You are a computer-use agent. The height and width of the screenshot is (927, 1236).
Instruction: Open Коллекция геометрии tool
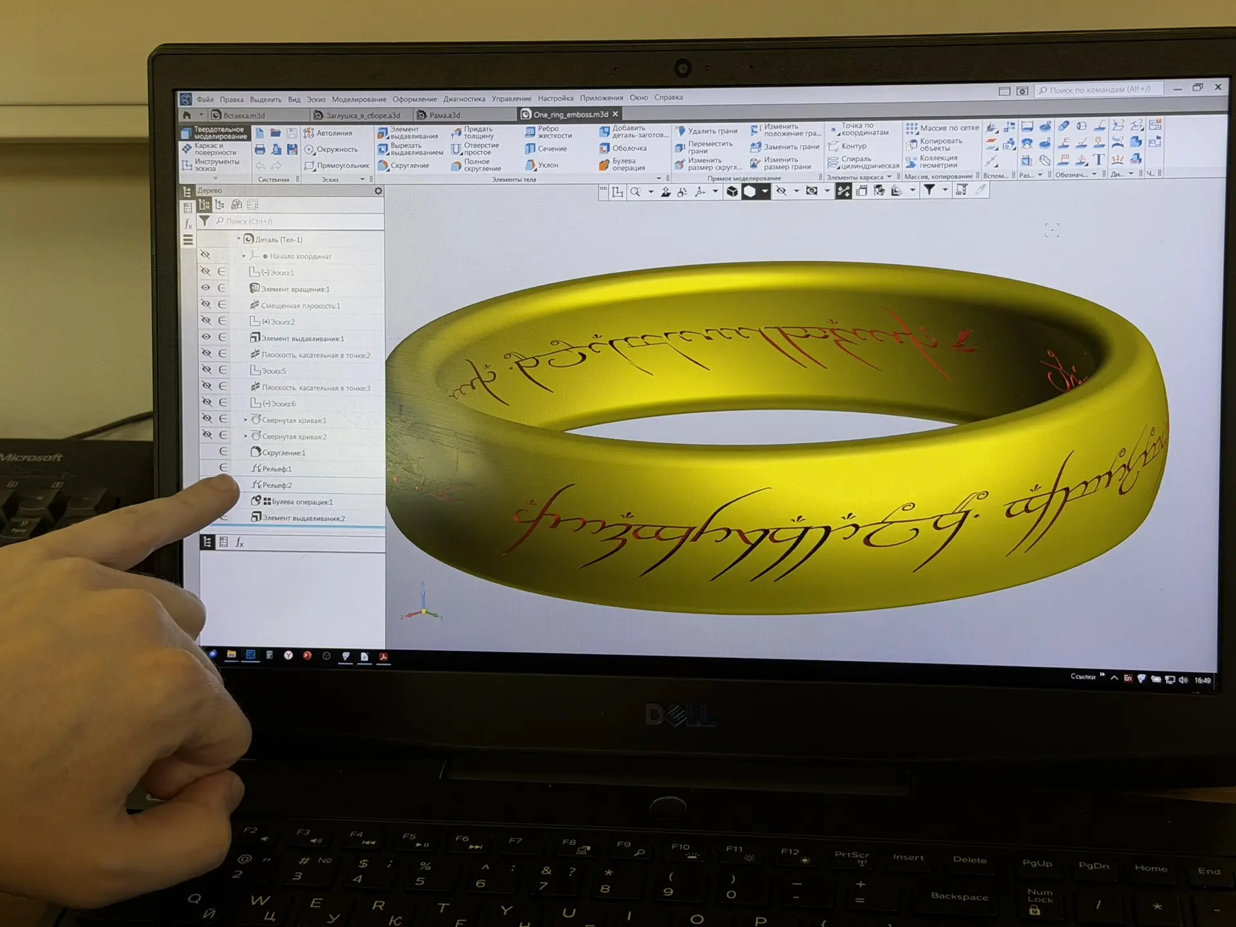(932, 162)
